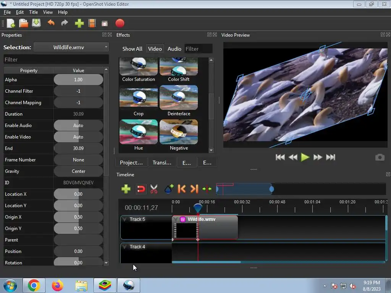Show only Audio effects
The height and width of the screenshot is (293, 391).
tap(174, 49)
